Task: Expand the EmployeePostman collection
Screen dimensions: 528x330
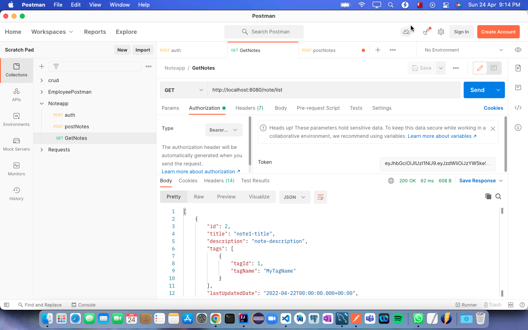Action: pos(42,92)
